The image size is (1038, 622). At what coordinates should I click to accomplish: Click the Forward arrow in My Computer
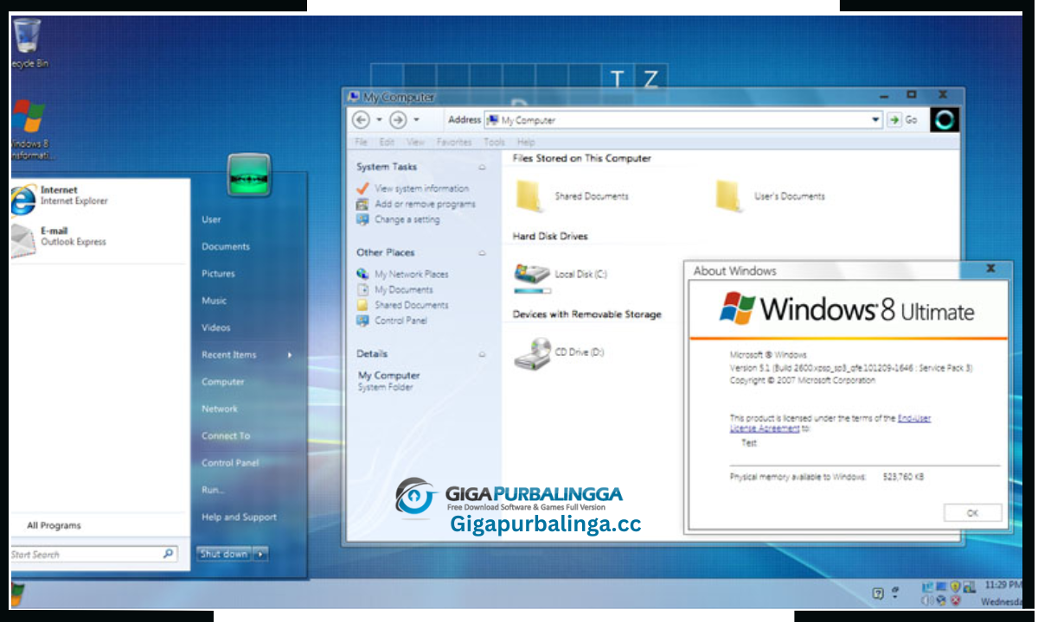[398, 120]
